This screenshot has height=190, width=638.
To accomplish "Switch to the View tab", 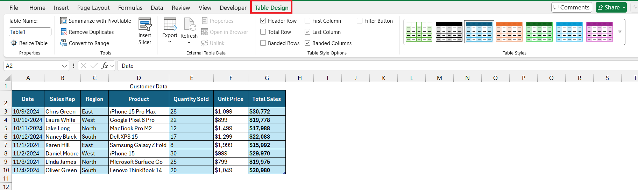I will click(205, 8).
